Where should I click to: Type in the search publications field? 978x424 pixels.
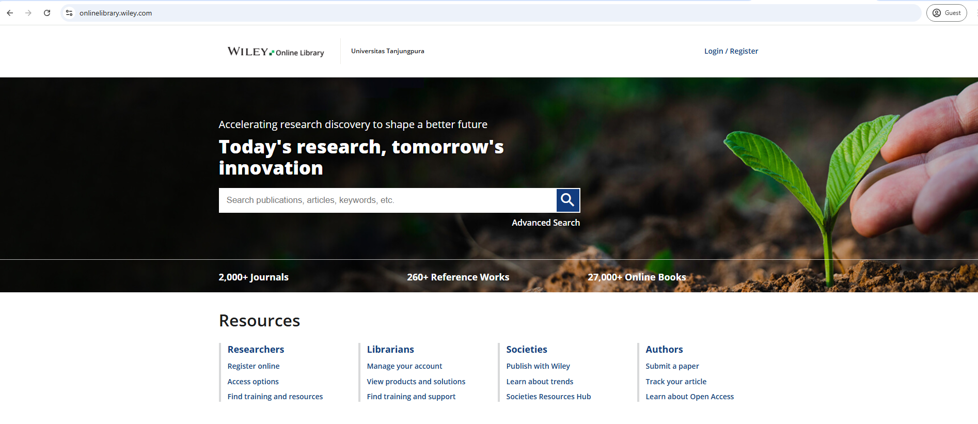[387, 200]
